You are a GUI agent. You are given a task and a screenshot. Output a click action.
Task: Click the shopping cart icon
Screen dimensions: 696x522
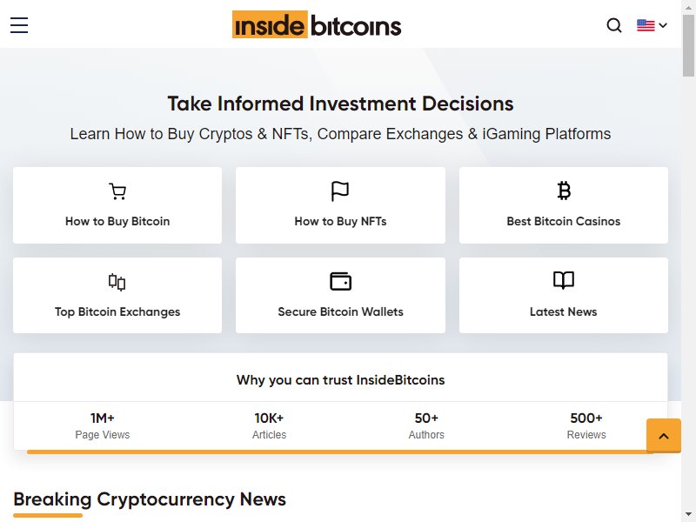[117, 191]
